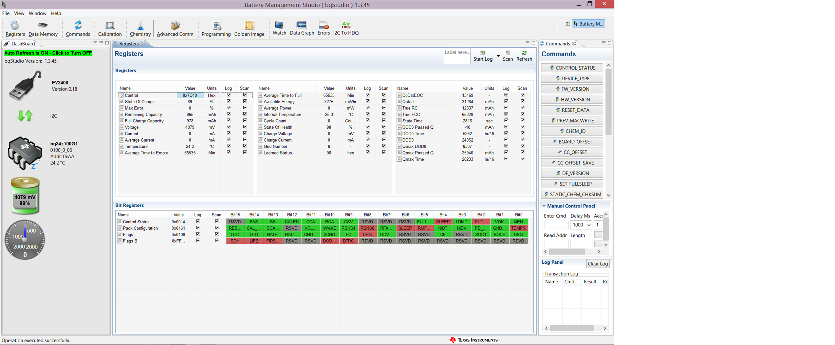Toggle Log checkbox for Temperature
This screenshot has height=345, width=835.
[x=228, y=146]
